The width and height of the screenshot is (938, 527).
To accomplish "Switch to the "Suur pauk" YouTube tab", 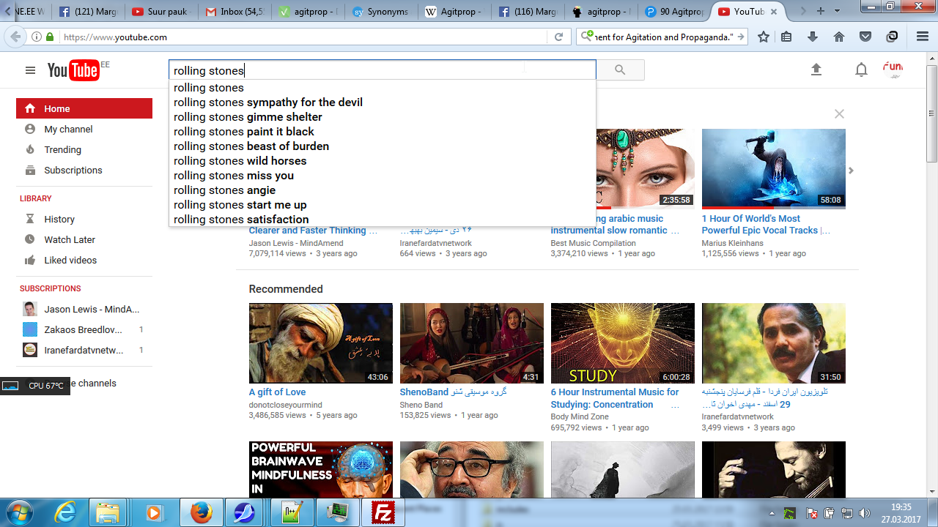I will pyautogui.click(x=161, y=12).
